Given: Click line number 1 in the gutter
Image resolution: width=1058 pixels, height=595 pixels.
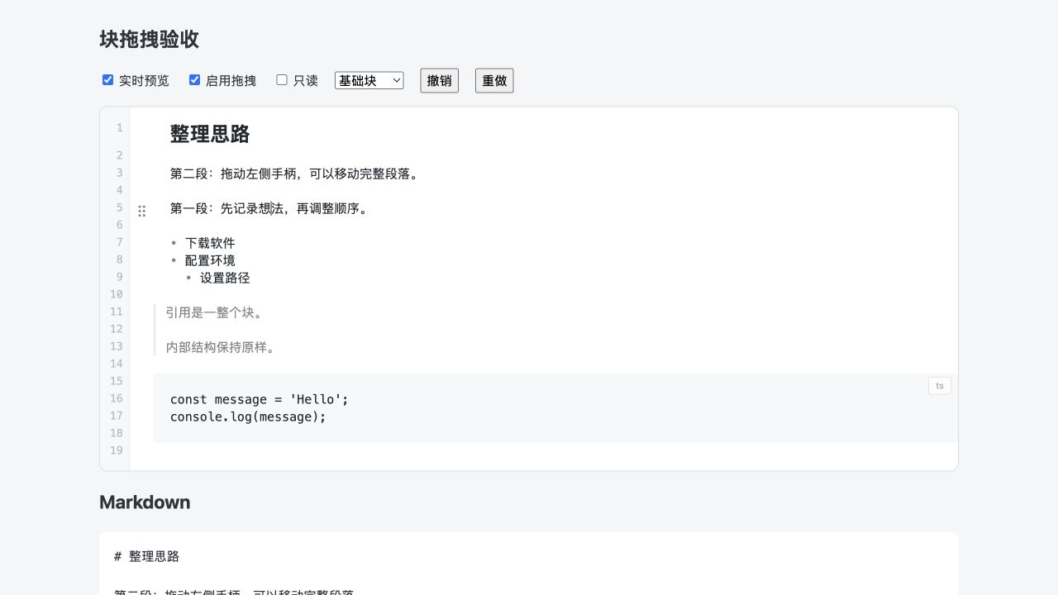Looking at the screenshot, I should (119, 127).
